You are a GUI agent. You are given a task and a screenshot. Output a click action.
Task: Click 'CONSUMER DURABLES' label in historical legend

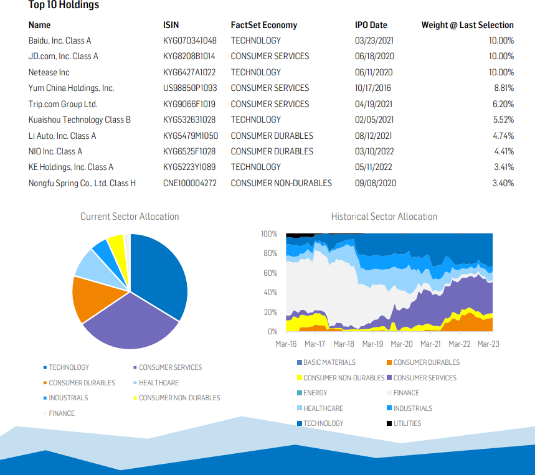pos(427,362)
